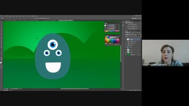Viewport: 189px width, 106px height.
Task: Add a Curves adjustment
Action: 132,25
